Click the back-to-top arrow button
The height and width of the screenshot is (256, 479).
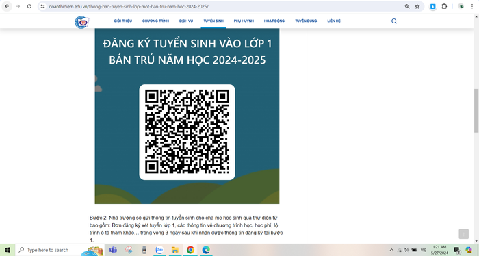click(x=463, y=234)
